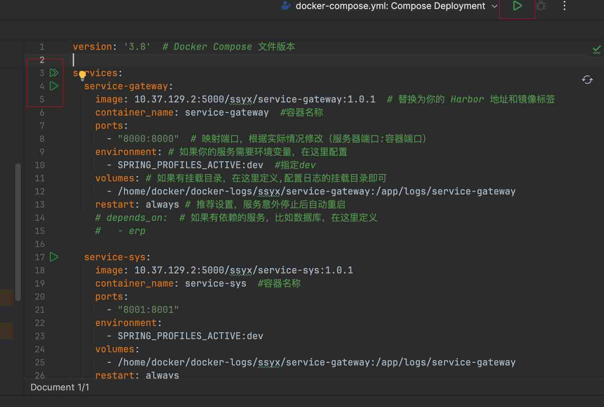This screenshot has height=407, width=604.
Task: Start service-sys via the gutter run icon
Action: 54,257
